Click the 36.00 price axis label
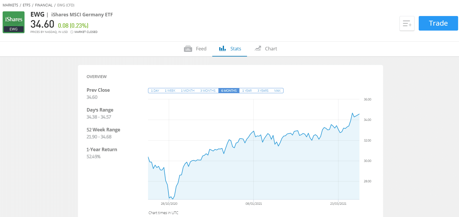Image resolution: width=459 pixels, height=217 pixels. click(x=367, y=99)
